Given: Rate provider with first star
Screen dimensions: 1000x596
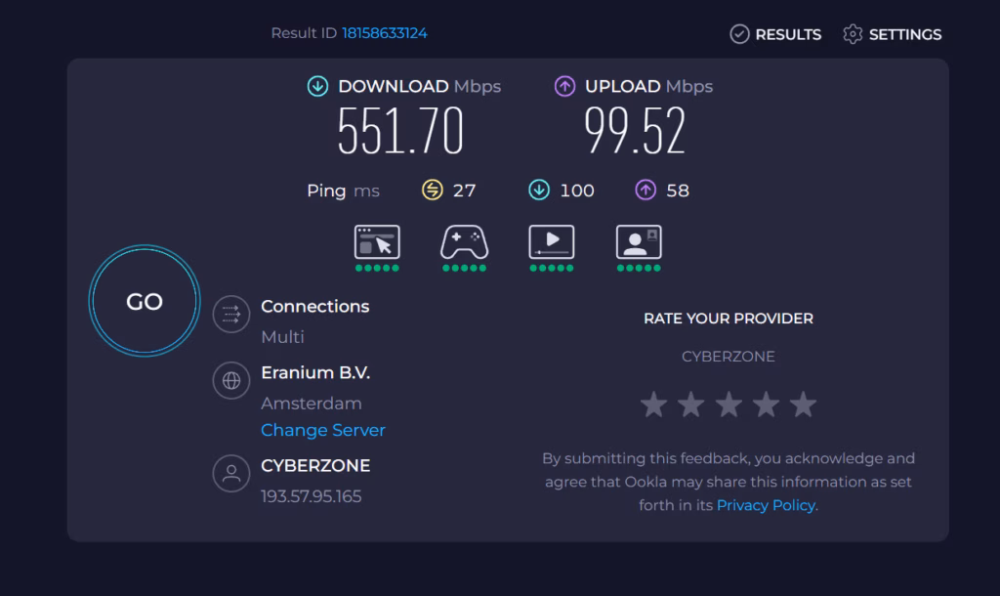Looking at the screenshot, I should click(653, 404).
